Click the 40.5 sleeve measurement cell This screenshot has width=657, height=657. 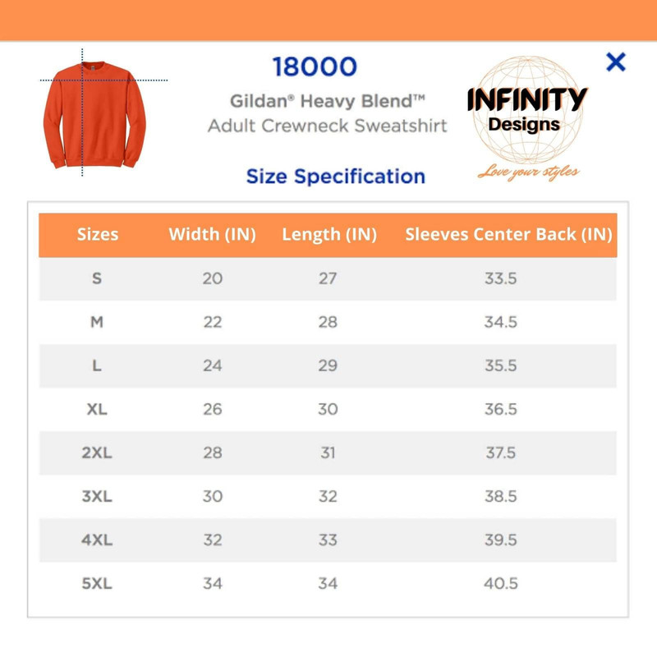pos(500,584)
